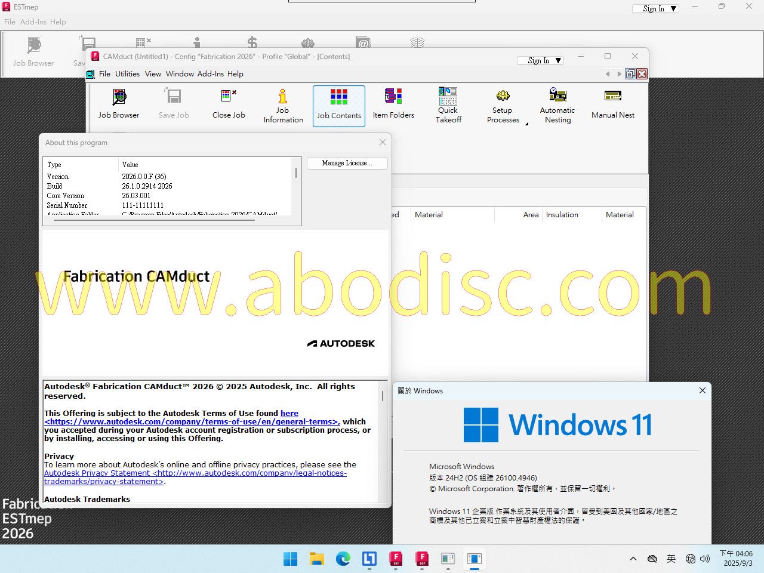764x573 pixels.
Task: Click Insulation column header
Action: click(572, 215)
